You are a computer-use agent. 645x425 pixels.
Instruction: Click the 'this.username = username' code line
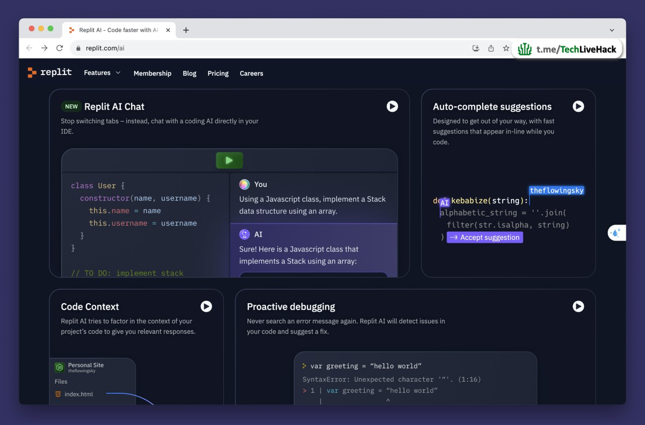pyautogui.click(x=143, y=223)
